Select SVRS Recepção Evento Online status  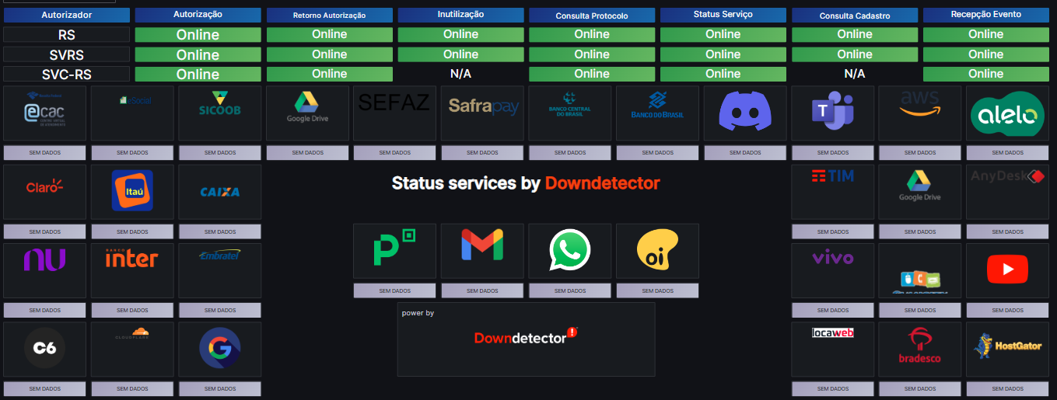click(986, 54)
